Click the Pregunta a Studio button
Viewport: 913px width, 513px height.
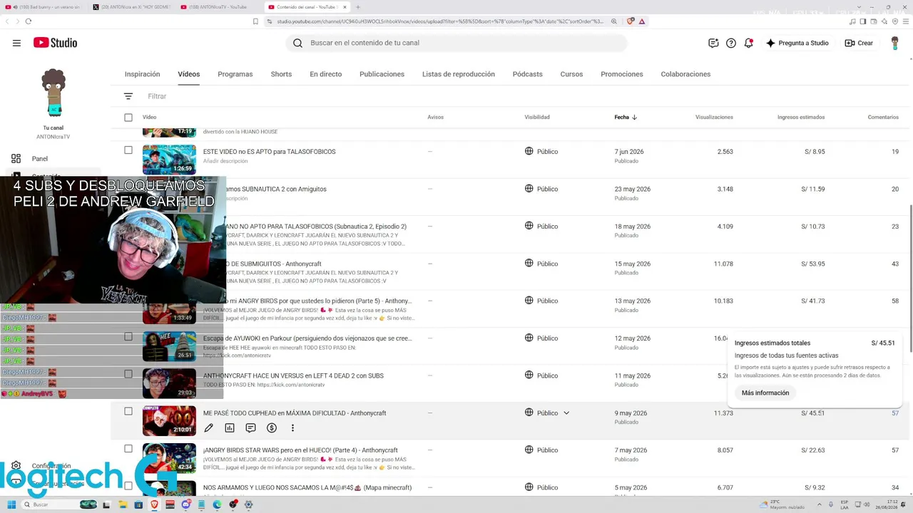click(x=797, y=43)
